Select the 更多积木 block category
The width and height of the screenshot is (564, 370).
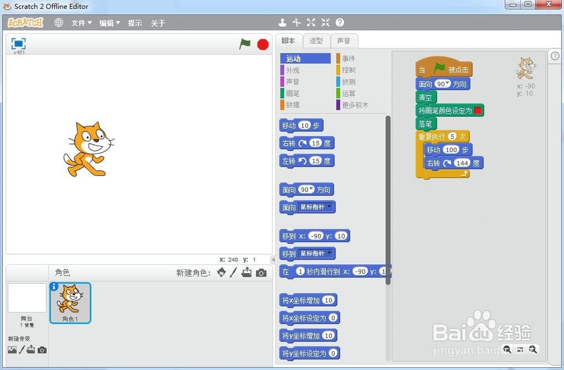(360, 105)
